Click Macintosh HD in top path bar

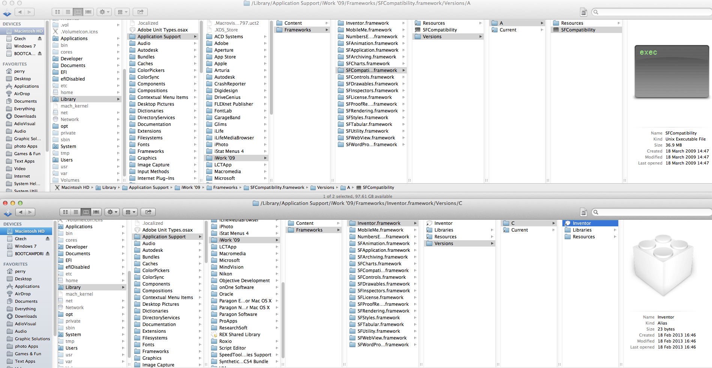(72, 187)
